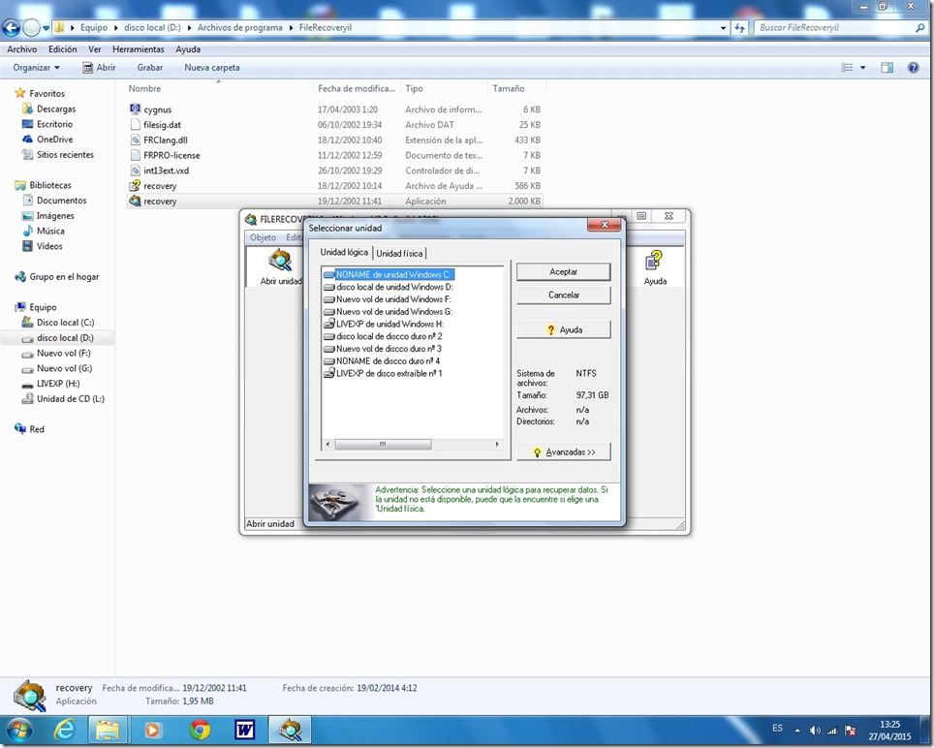Open the Ver menu in Explorer
This screenshot has width=934, height=748.
click(95, 49)
